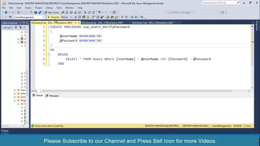
Task: Click the Copy icon in toolbar
Action: click(89, 13)
